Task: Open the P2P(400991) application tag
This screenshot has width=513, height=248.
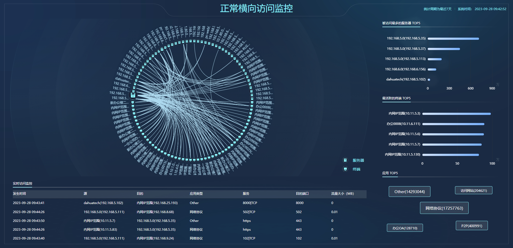Action: [x=472, y=226]
